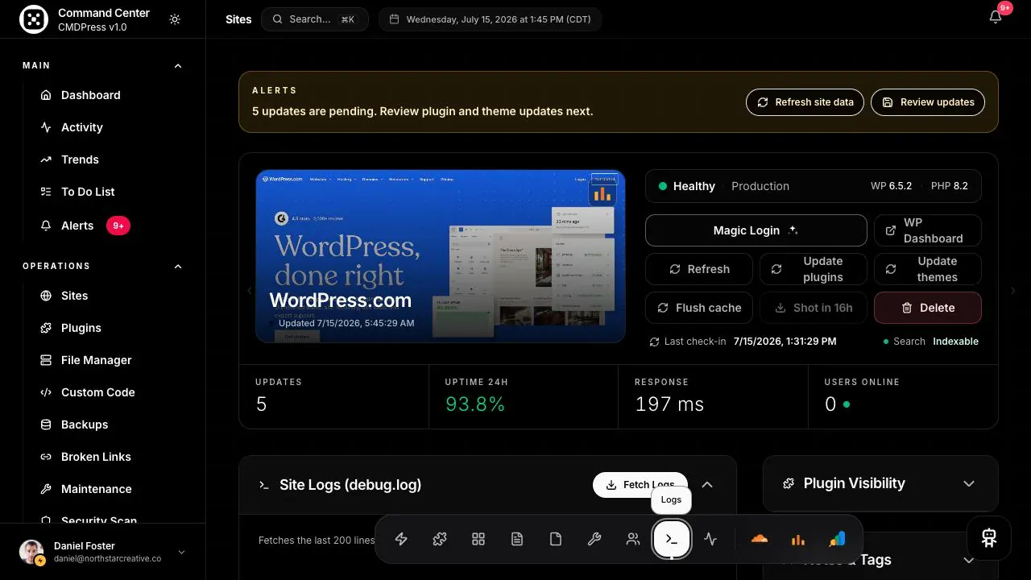The image size is (1031, 580).
Task: Click the analytics bar chart badge on screenshot
Action: [602, 193]
